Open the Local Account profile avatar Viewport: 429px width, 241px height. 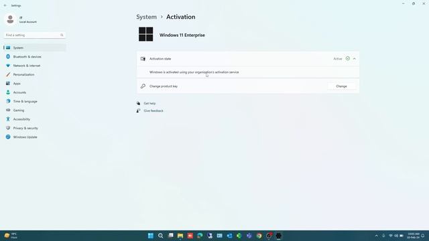point(11,19)
